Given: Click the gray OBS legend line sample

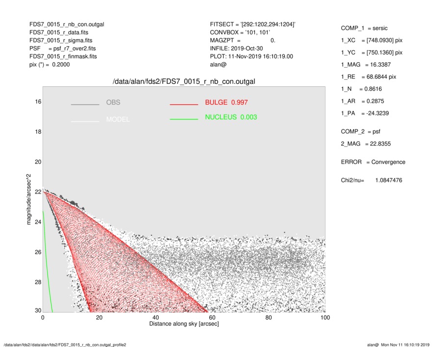Looking at the screenshot, I should click(85, 104).
